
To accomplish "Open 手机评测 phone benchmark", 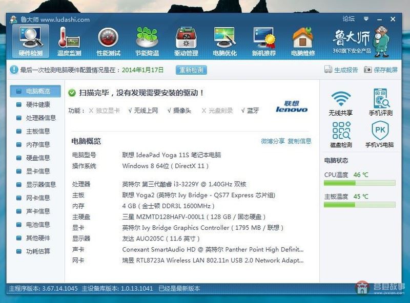I will [381, 102].
